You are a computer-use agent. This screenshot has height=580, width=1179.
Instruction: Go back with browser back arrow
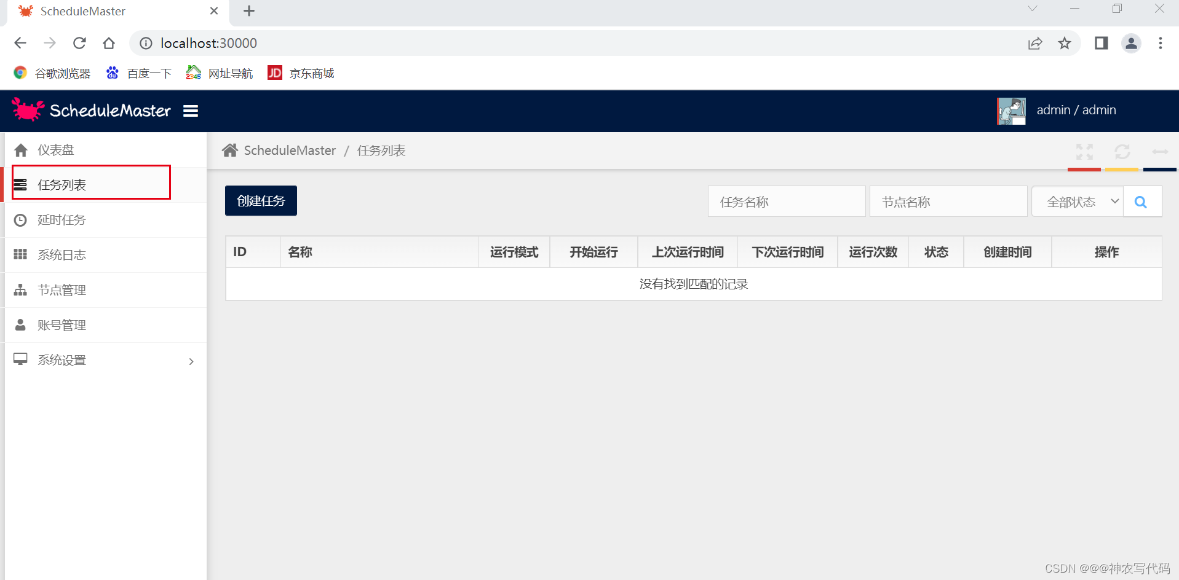20,43
